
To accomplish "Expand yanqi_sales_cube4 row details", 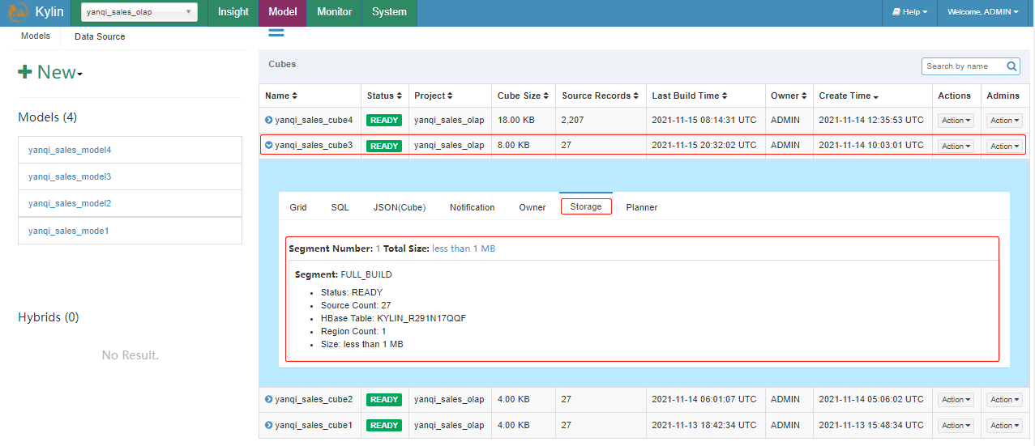I will [x=269, y=120].
